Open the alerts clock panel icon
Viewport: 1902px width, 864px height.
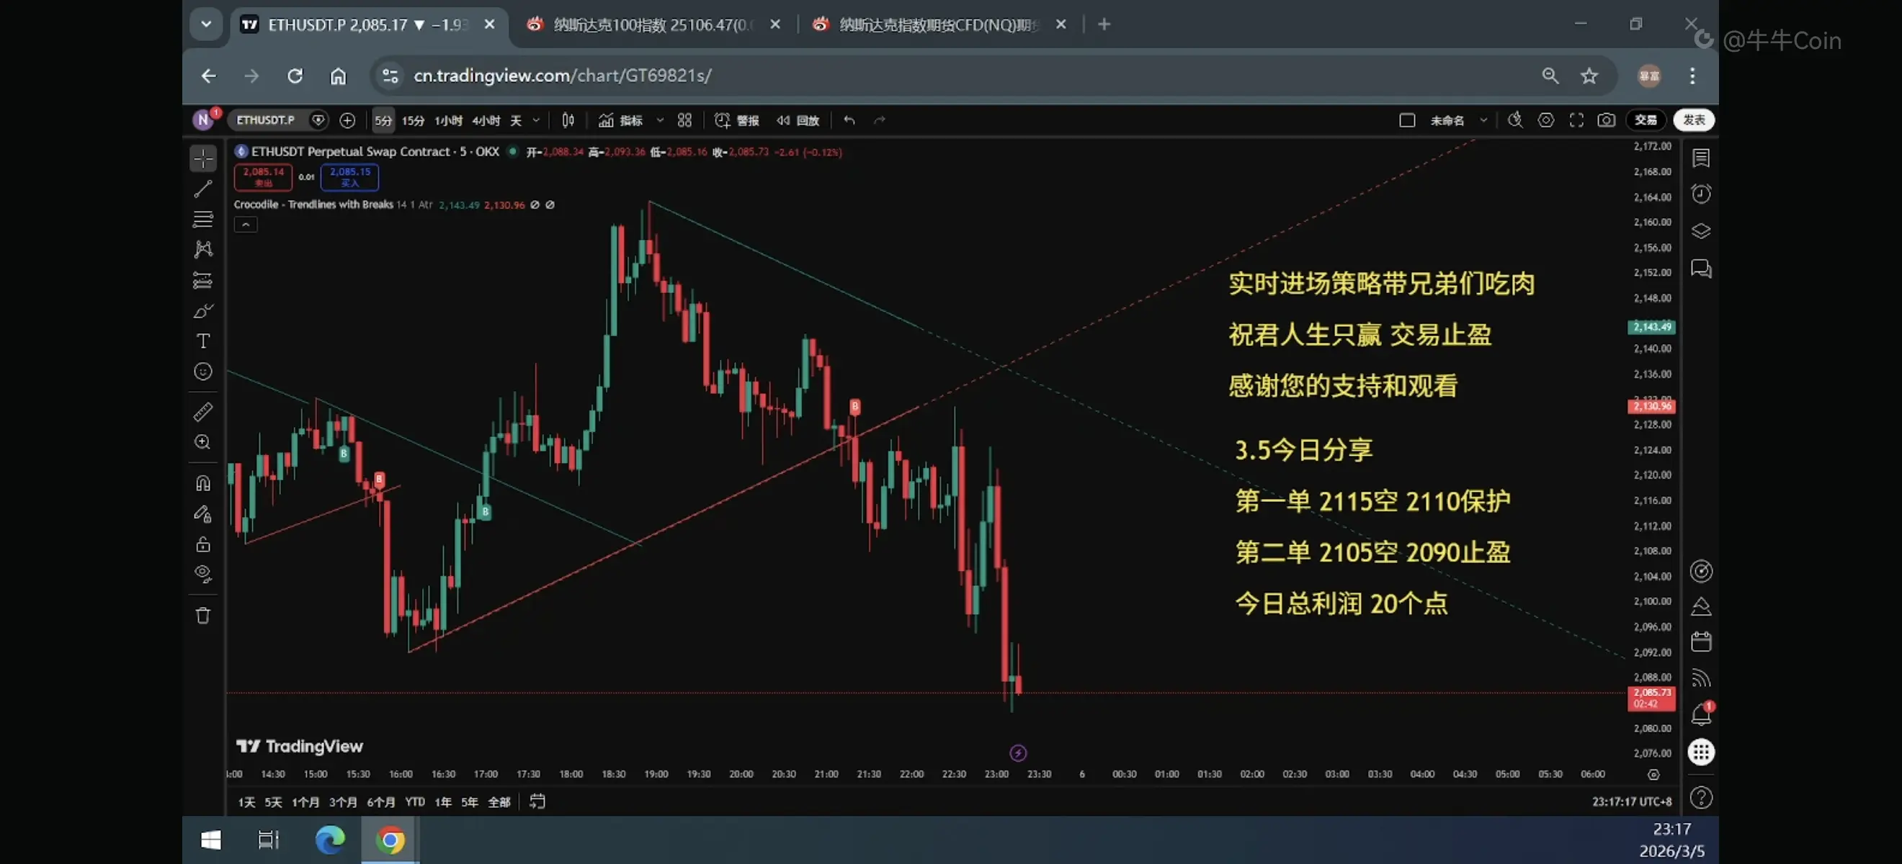click(x=1701, y=194)
